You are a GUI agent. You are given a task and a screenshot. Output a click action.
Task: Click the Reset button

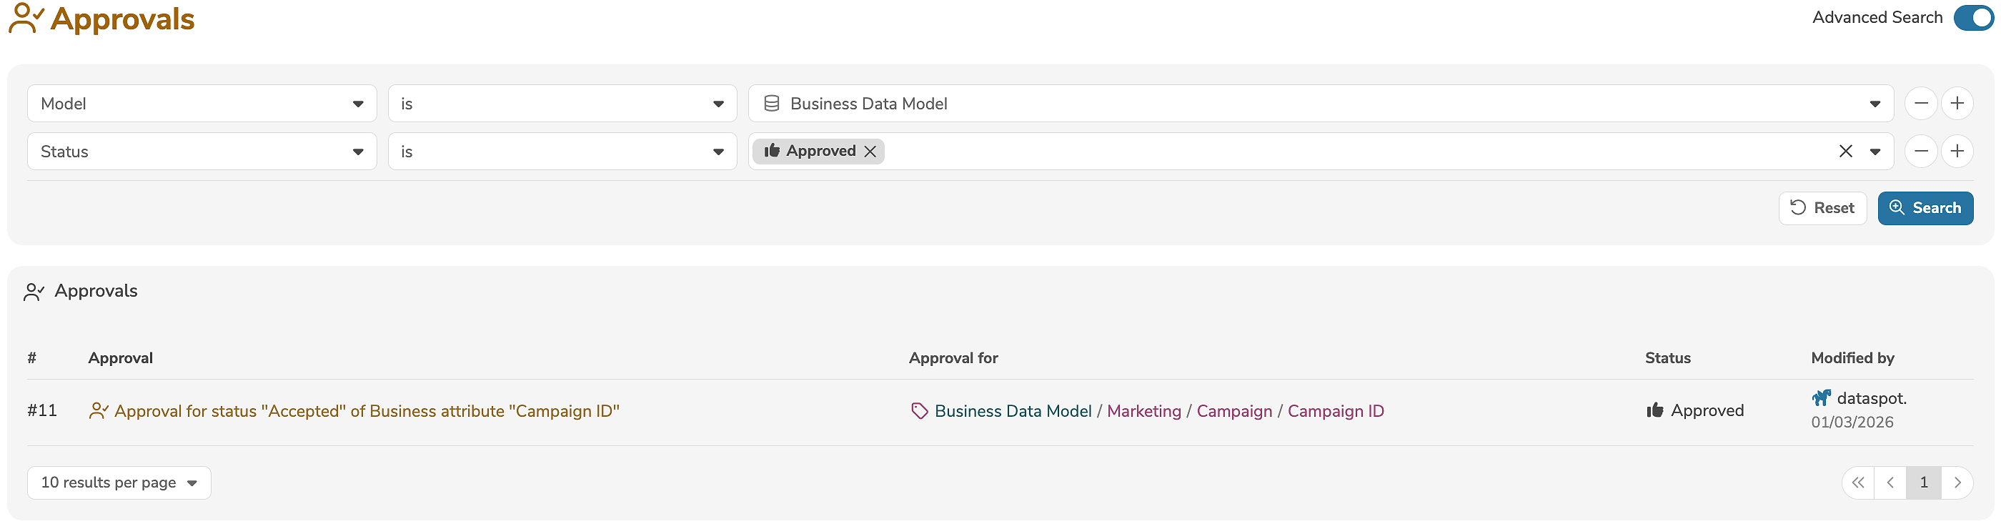click(x=1822, y=208)
